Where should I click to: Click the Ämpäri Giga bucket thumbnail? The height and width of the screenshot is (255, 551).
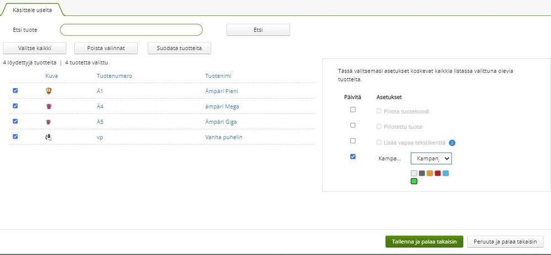click(49, 121)
